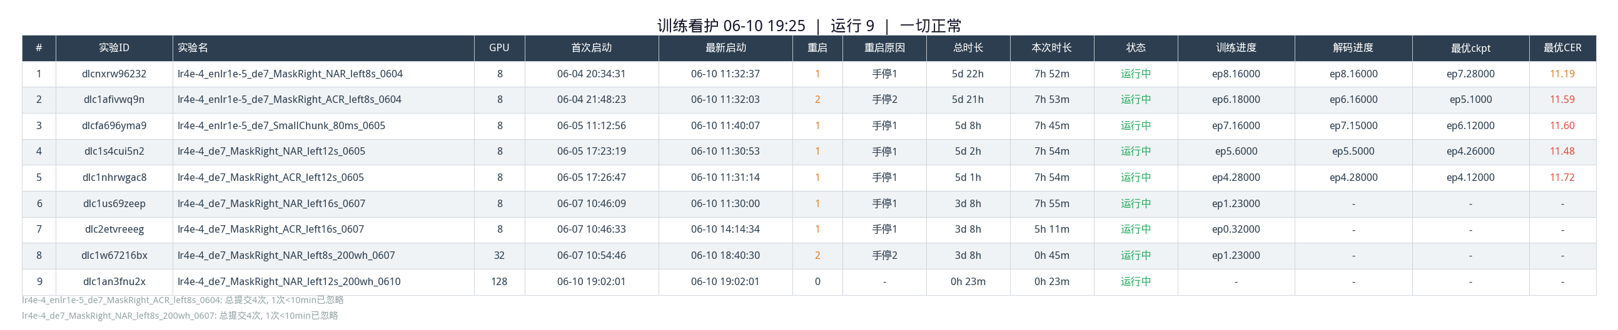Select experiment ID dlc1afivwq9n
1618x330 pixels.
[x=114, y=100]
